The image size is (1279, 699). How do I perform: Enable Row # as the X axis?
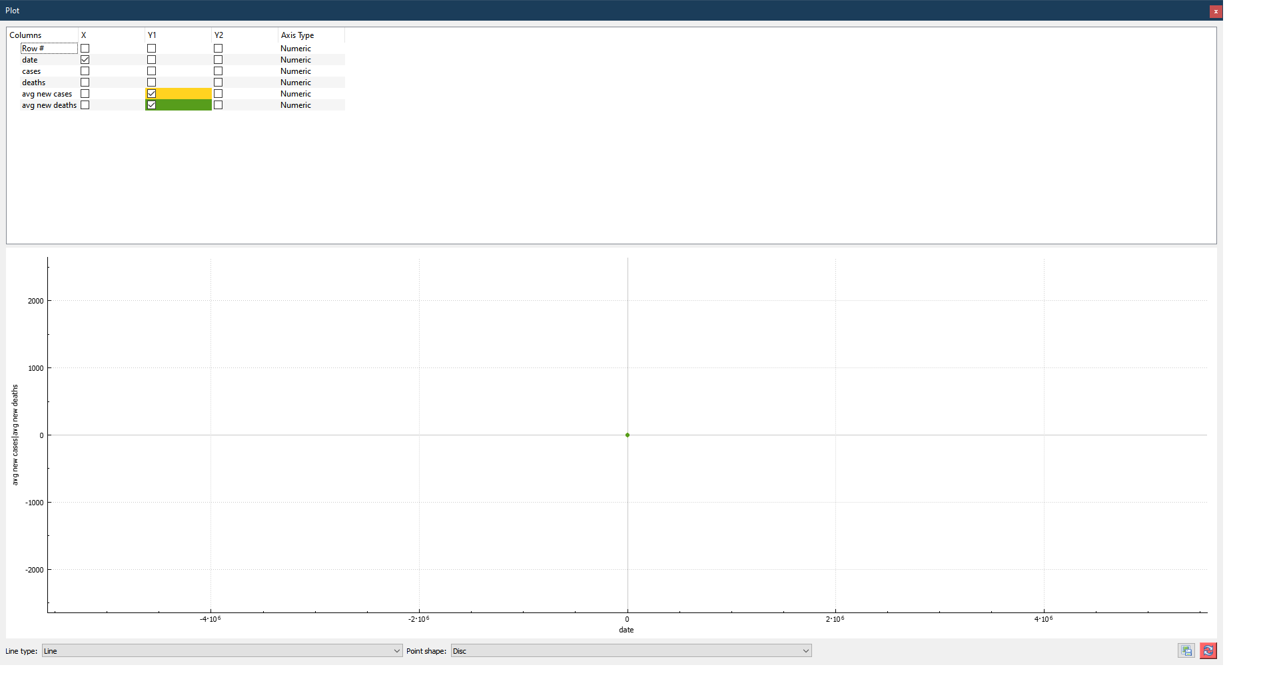[x=85, y=48]
